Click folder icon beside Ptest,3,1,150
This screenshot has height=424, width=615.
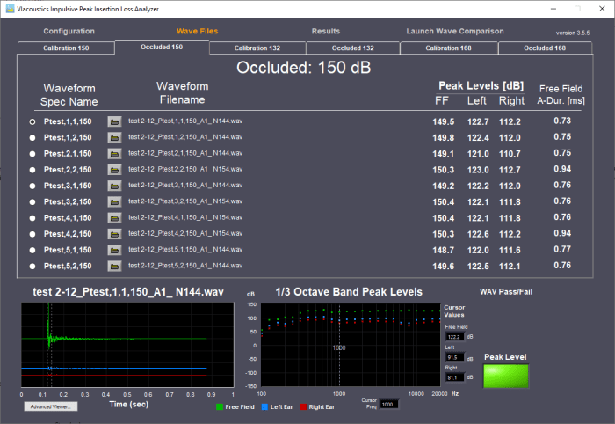pyautogui.click(x=114, y=186)
